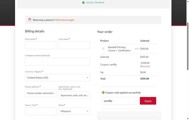Click the Baseball Pitching Course product thumbnail
This screenshot has height=120, width=189.
click(103, 49)
